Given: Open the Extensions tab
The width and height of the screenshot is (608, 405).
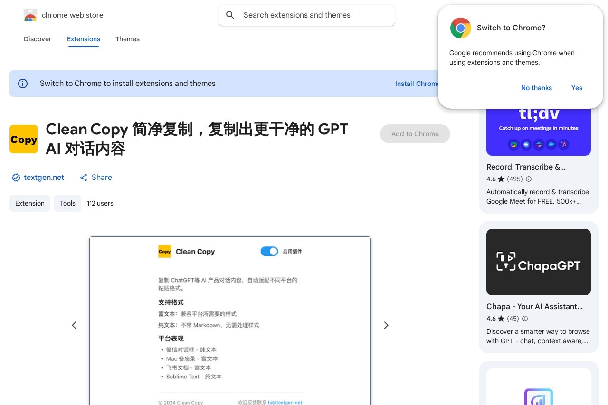Looking at the screenshot, I should 84,39.
